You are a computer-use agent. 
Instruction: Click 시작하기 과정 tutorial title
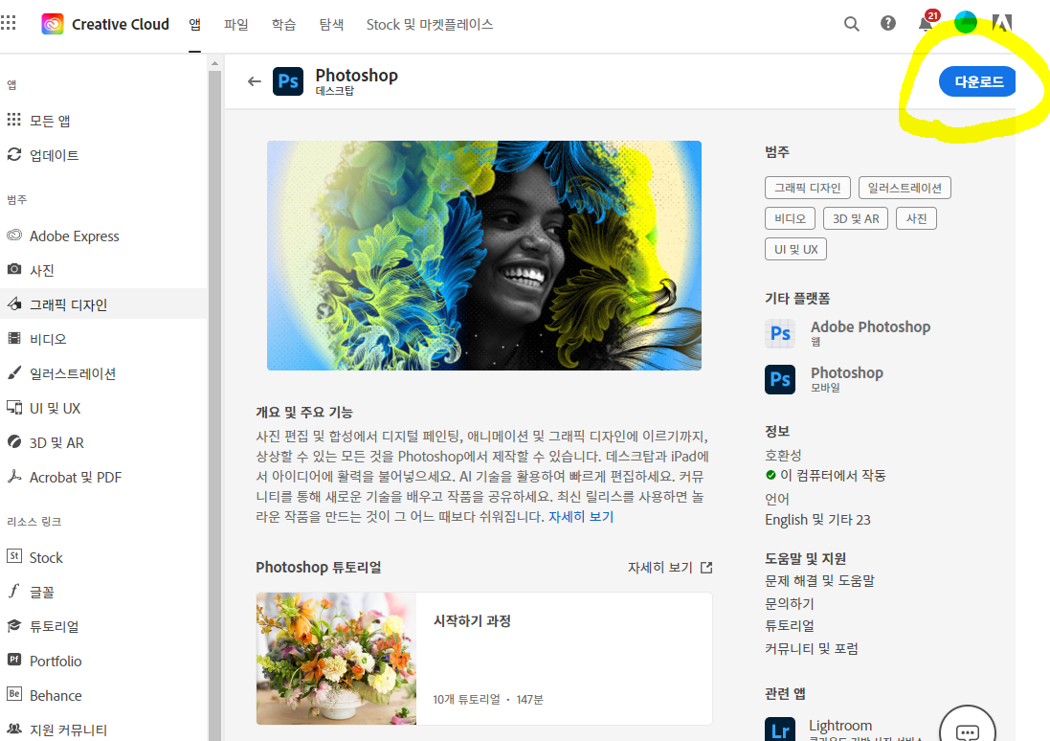[472, 621]
